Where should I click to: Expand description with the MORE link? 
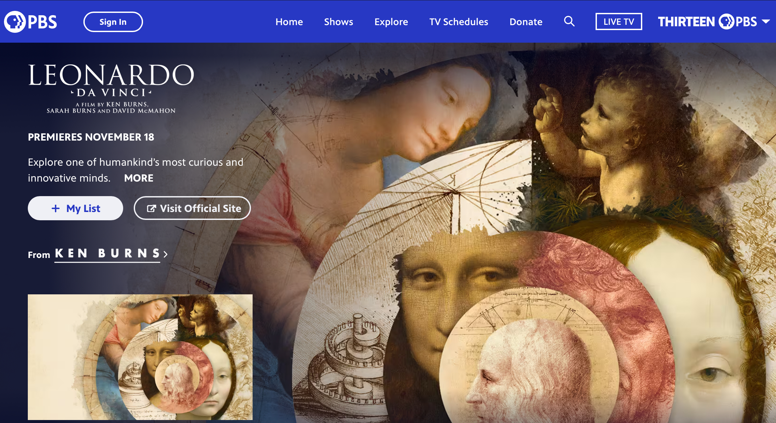(138, 178)
